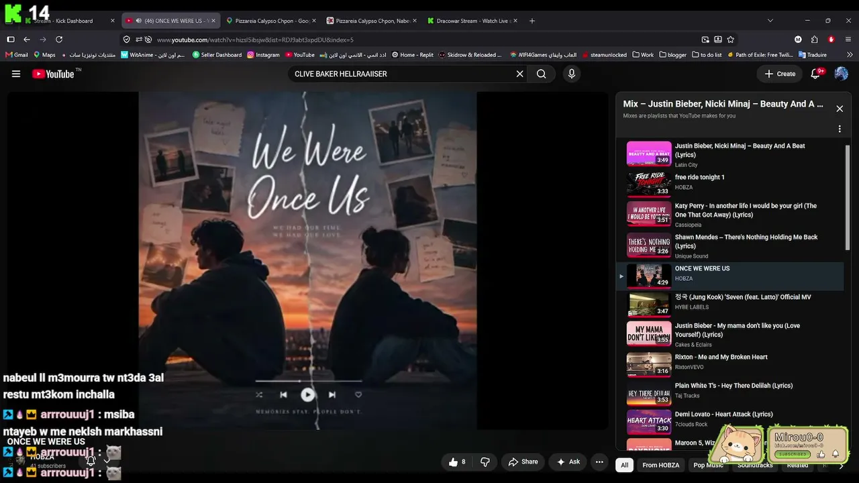Open a new browser tab

(x=532, y=21)
